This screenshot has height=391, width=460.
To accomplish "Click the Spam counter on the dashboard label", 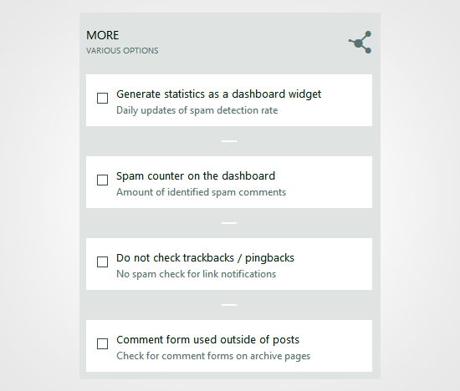I will coord(196,176).
